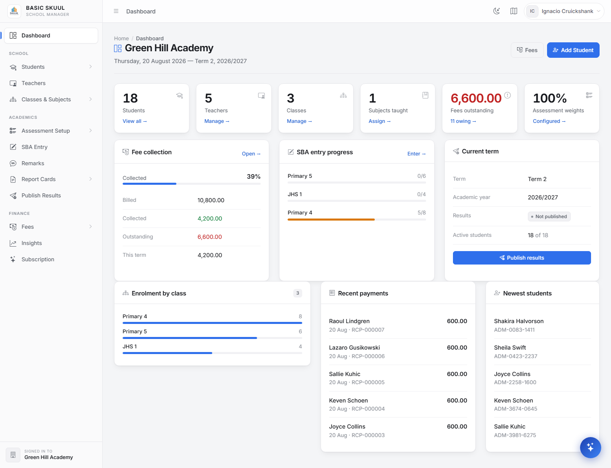Click the Add Student button
Image resolution: width=611 pixels, height=468 pixels.
point(573,50)
